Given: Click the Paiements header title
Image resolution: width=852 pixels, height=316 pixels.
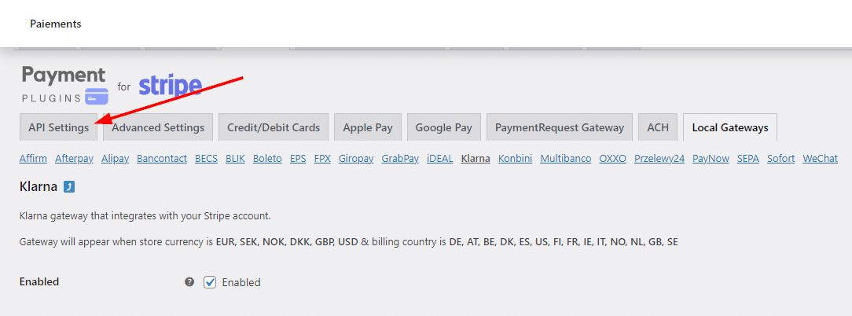Looking at the screenshot, I should pyautogui.click(x=56, y=24).
